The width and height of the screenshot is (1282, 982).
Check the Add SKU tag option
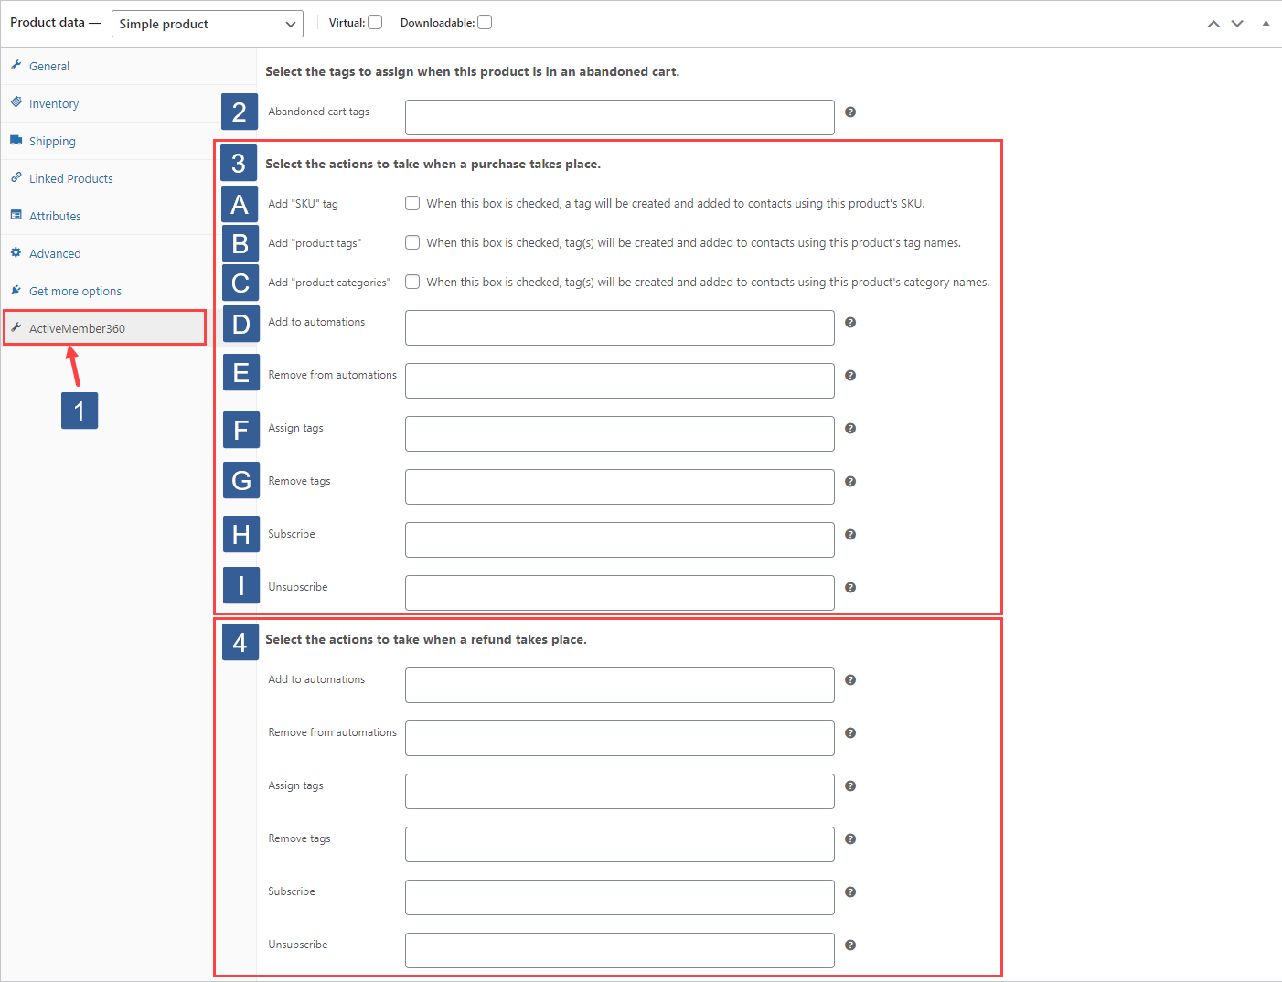click(412, 203)
